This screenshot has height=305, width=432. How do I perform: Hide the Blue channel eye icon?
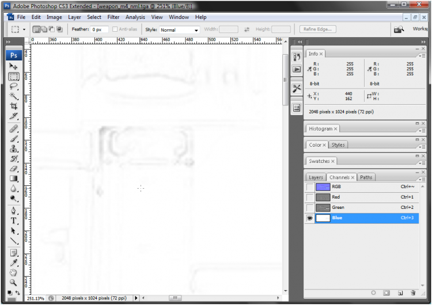[x=310, y=219]
